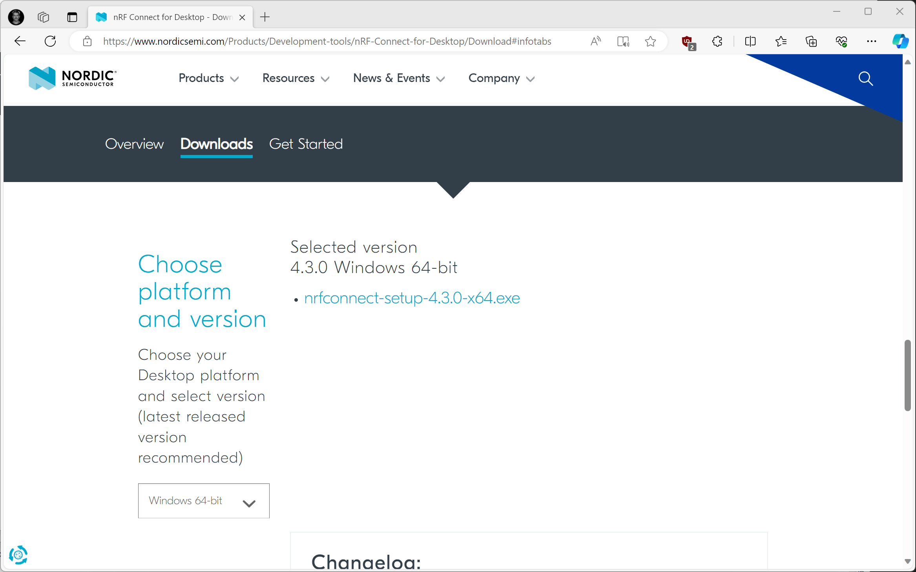Open the site search magnifier icon

865,78
